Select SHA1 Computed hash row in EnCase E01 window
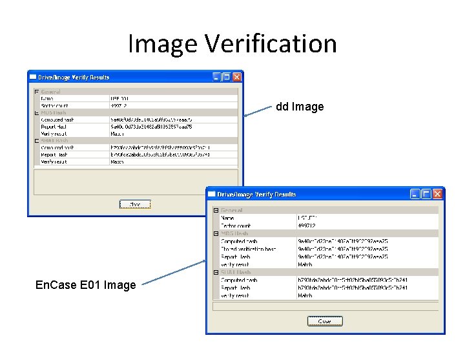Image resolution: width=465 pixels, height=349 pixels. tap(329, 280)
